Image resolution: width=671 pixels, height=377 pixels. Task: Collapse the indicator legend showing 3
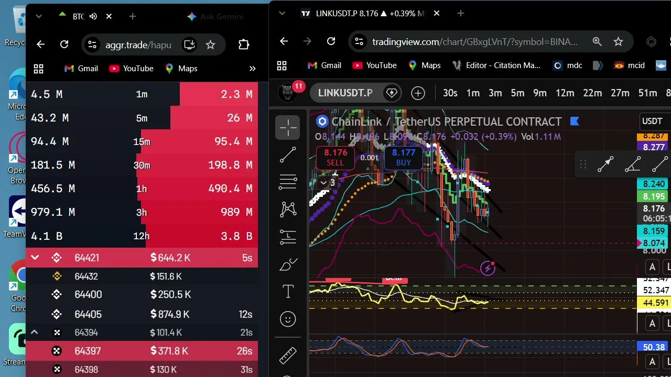click(x=328, y=183)
